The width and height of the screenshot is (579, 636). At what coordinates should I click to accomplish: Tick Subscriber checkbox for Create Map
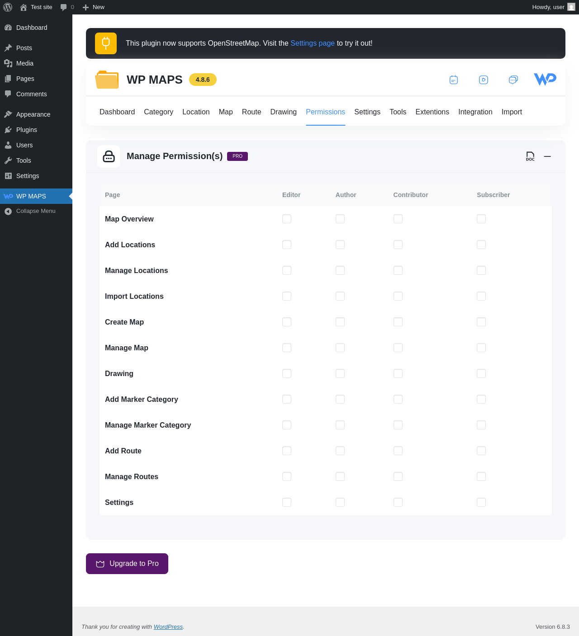[x=481, y=322]
